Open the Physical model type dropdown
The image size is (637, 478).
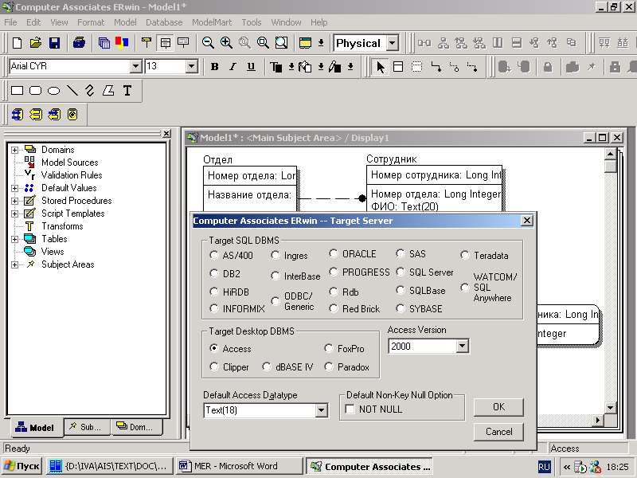392,43
